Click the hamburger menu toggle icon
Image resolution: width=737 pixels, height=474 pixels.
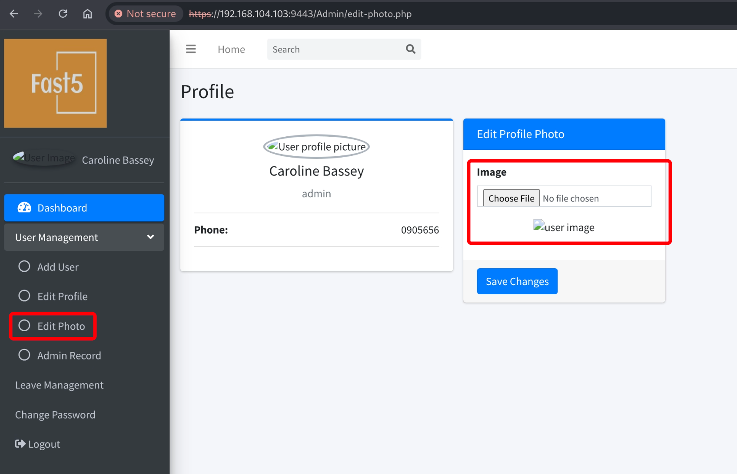click(191, 49)
